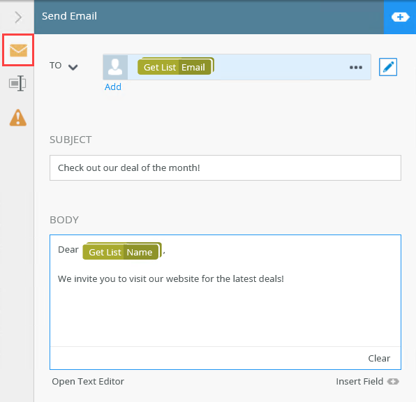Open the warning Errors tab
The height and width of the screenshot is (402, 416).
tap(17, 117)
